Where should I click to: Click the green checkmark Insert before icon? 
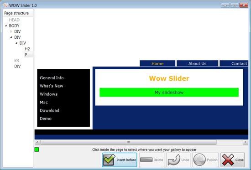coord(109,160)
